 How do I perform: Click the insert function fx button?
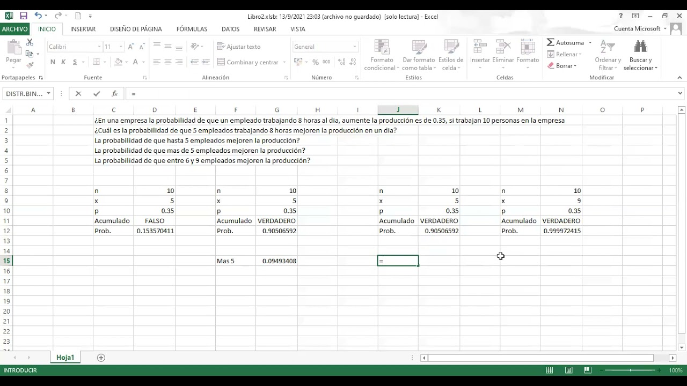click(x=114, y=93)
